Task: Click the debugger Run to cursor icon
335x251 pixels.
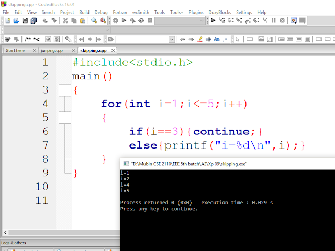Action: pos(222,20)
